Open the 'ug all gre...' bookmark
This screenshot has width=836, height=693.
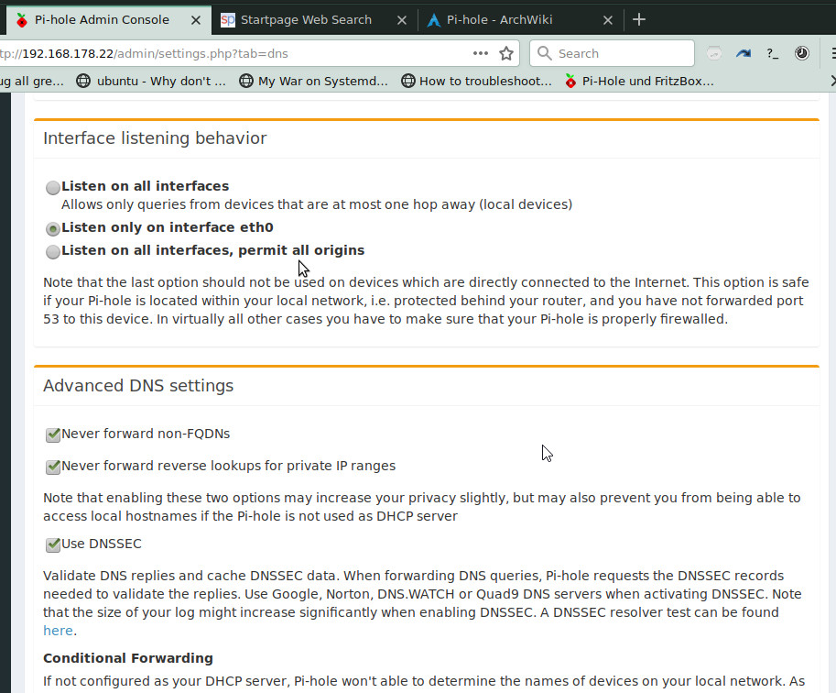coord(32,82)
